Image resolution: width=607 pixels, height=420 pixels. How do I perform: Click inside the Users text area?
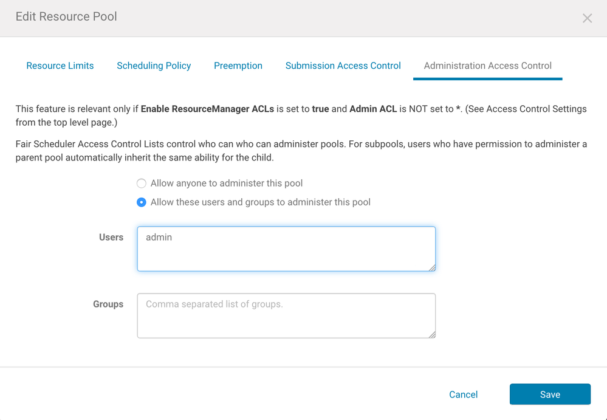coord(286,249)
